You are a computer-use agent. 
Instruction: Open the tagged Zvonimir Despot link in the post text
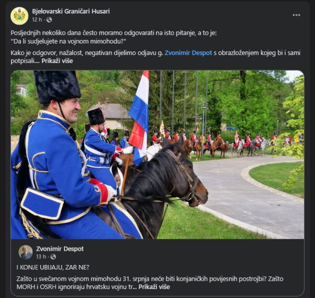pos(188,53)
